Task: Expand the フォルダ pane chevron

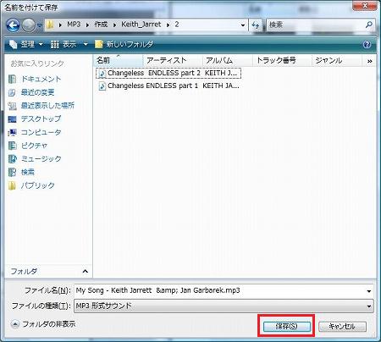Action: (86, 272)
